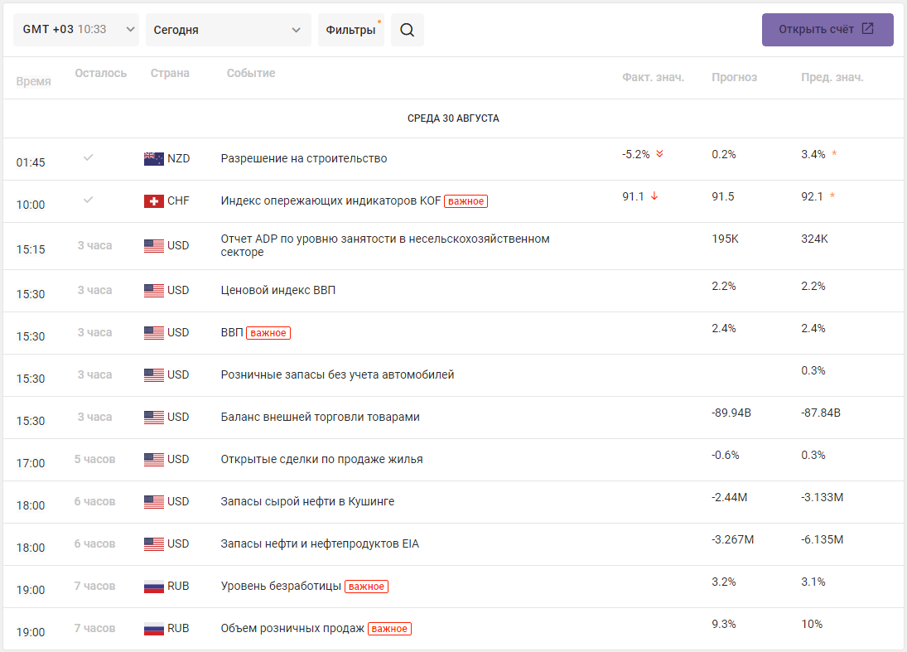Click the checkmark in the 01:45 row
Viewport: 907px width, 652px height.
click(88, 157)
